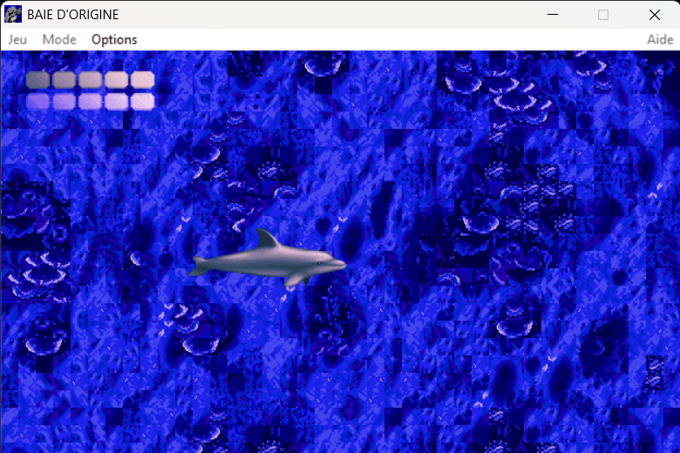Click second cell of bottom purple meter row
The image size is (680, 453).
[x=64, y=101]
